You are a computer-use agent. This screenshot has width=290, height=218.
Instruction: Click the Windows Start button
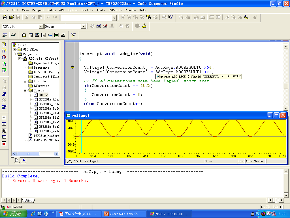coord(13,214)
